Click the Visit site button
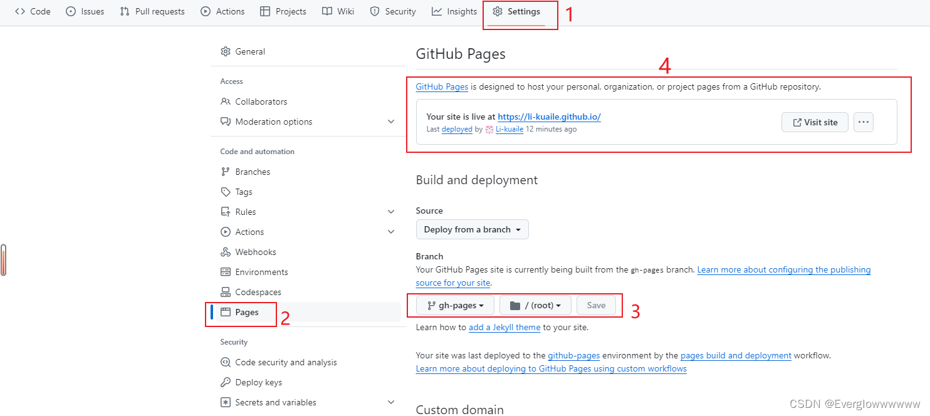Image resolution: width=930 pixels, height=416 pixels. point(815,122)
